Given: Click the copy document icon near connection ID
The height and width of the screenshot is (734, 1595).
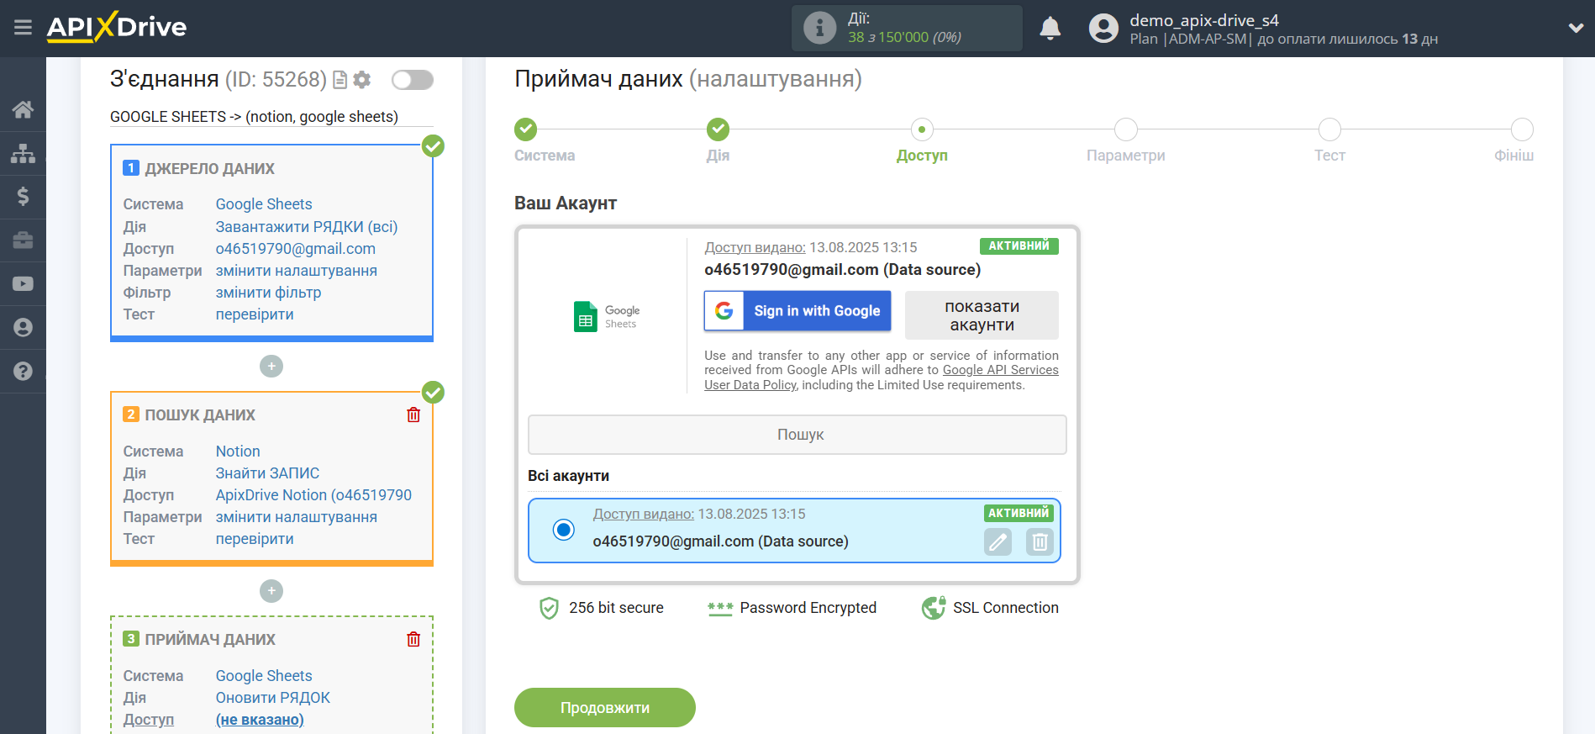Looking at the screenshot, I should [340, 80].
